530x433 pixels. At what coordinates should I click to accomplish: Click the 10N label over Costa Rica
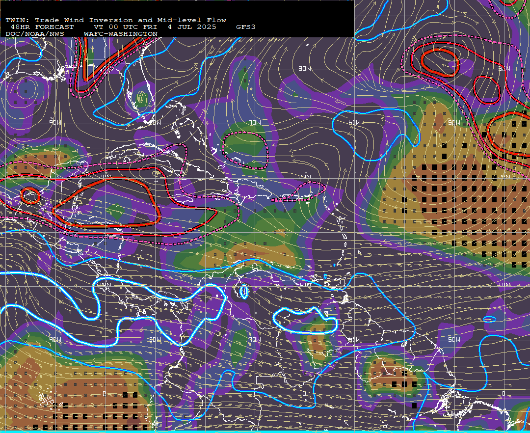click(x=105, y=285)
